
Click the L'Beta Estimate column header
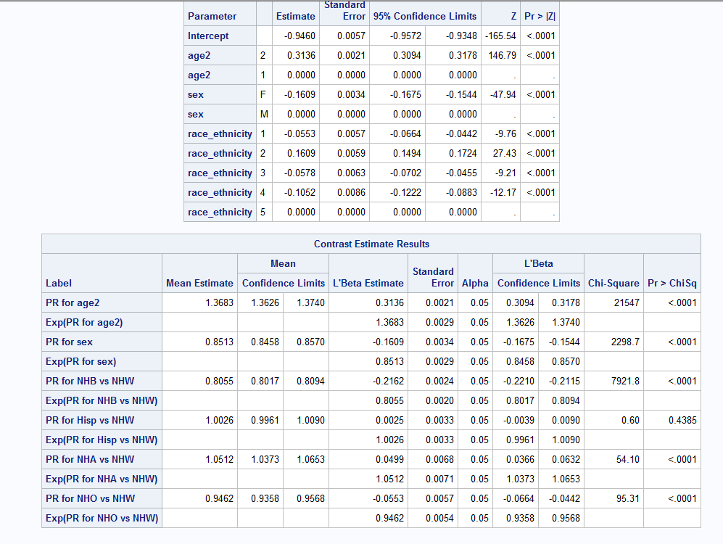pyautogui.click(x=368, y=283)
